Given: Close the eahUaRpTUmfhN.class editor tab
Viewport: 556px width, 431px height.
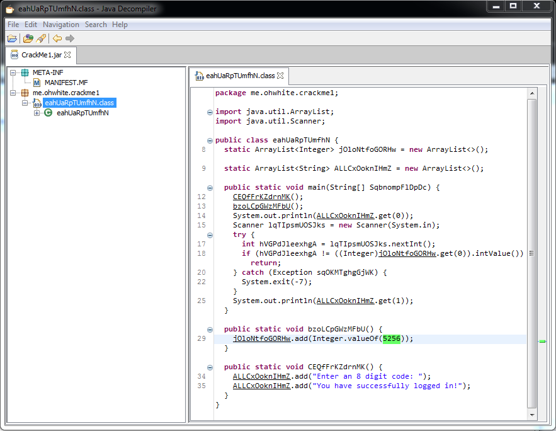Looking at the screenshot, I should 281,76.
